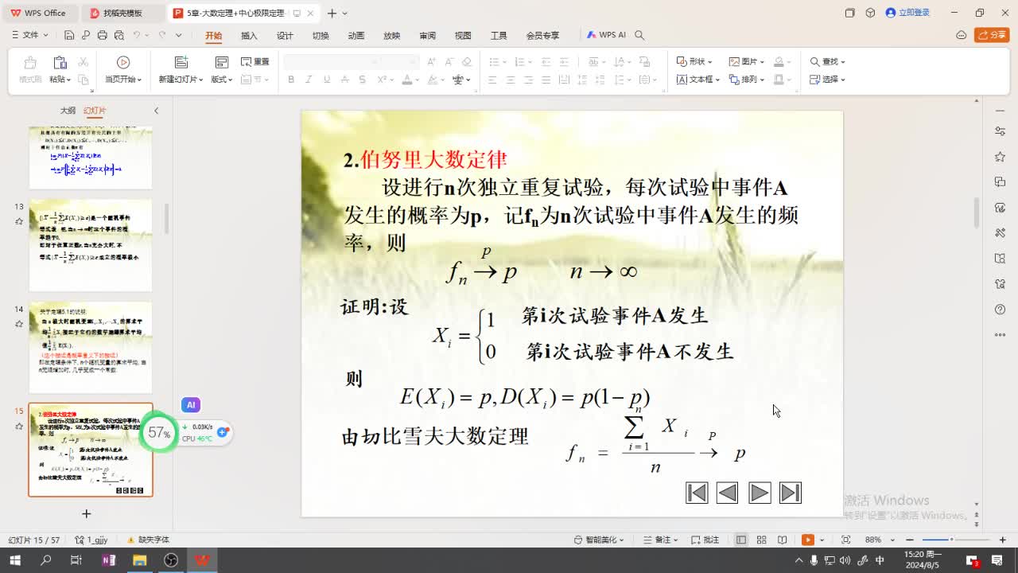Click the Format Painter icon
The image size is (1018, 573).
30,62
